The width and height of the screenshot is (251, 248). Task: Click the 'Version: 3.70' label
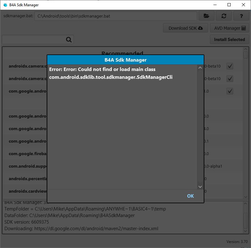click(x=237, y=242)
